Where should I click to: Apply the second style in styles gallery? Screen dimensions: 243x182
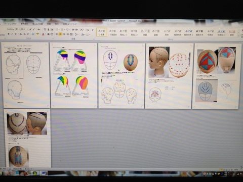point(112,32)
